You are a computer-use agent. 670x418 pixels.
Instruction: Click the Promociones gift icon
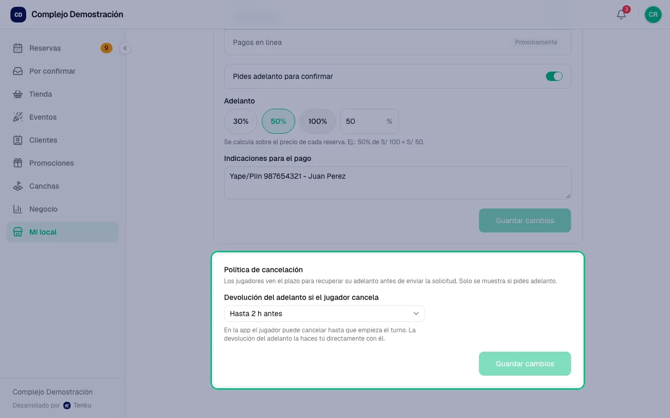coord(18,163)
